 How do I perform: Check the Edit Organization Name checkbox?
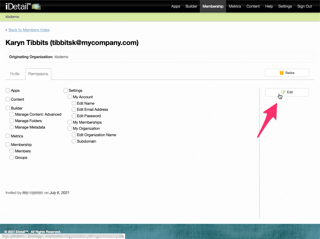(x=74, y=135)
